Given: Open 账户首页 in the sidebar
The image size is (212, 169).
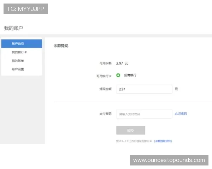Looking at the screenshot, I should pyautogui.click(x=22, y=44).
